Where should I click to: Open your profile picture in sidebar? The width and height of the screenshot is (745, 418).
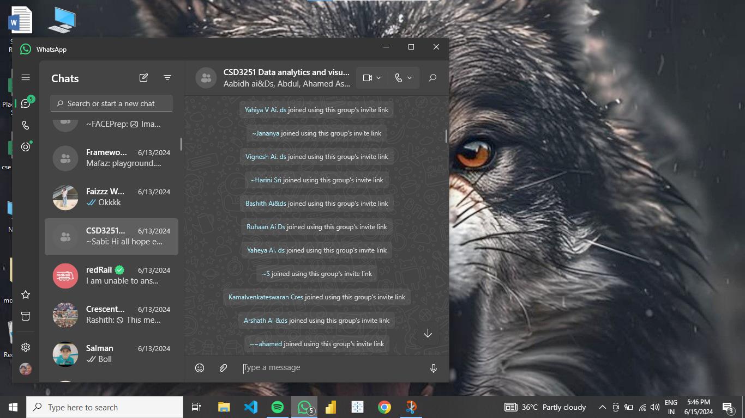[x=26, y=369]
